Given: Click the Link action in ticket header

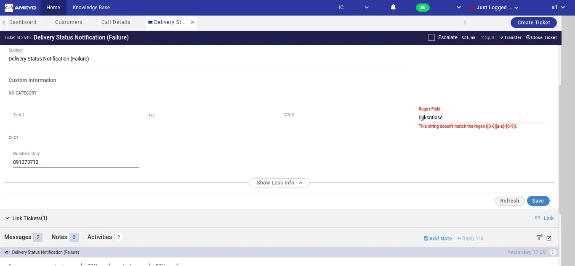Looking at the screenshot, I should pos(469,37).
